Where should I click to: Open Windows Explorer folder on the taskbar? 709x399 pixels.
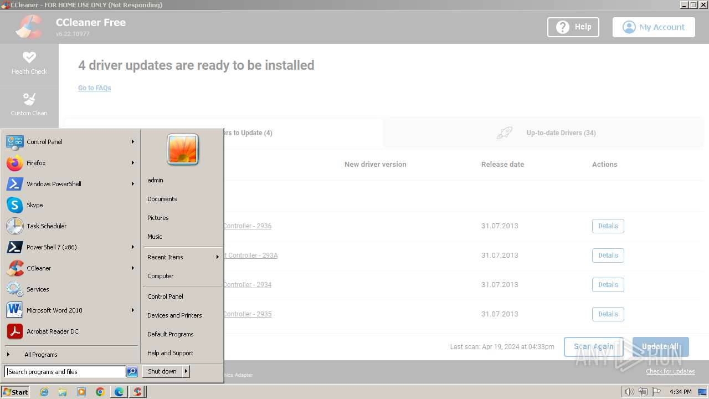tap(63, 392)
